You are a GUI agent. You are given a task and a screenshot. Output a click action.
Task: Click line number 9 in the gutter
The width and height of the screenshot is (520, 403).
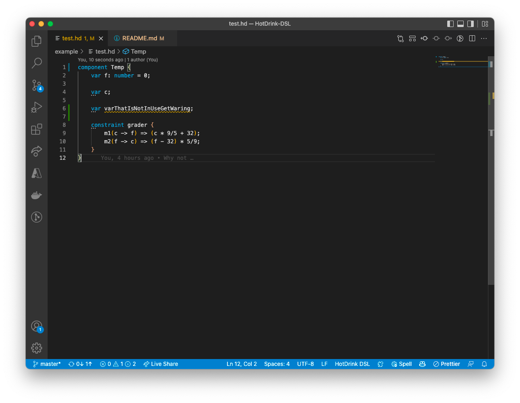pyautogui.click(x=64, y=133)
